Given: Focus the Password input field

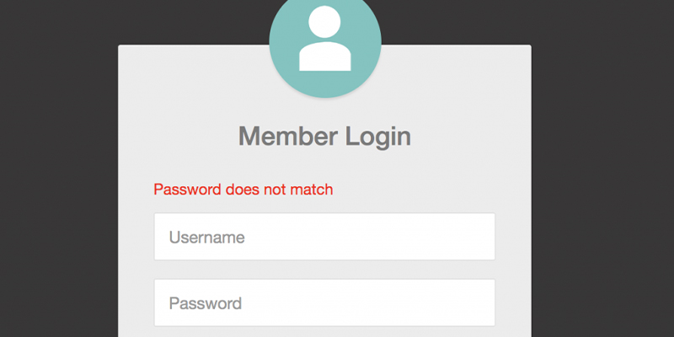Looking at the screenshot, I should [324, 302].
